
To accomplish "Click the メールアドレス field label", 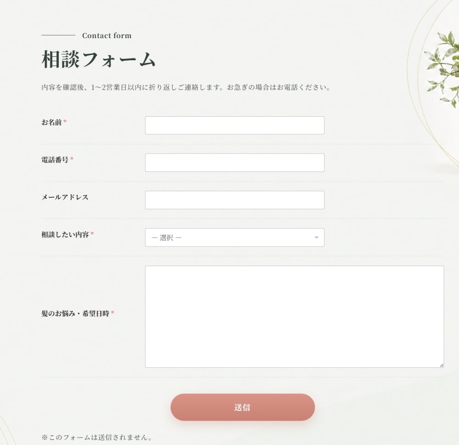I will (65, 197).
